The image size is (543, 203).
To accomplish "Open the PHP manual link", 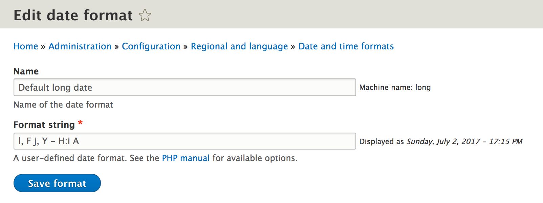I will [x=186, y=158].
